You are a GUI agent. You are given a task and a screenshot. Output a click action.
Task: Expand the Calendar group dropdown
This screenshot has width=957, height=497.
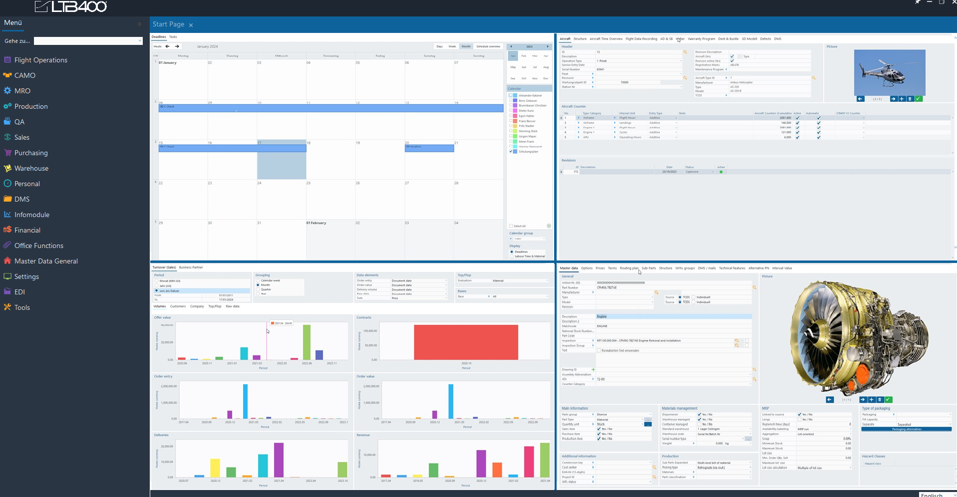(x=544, y=239)
